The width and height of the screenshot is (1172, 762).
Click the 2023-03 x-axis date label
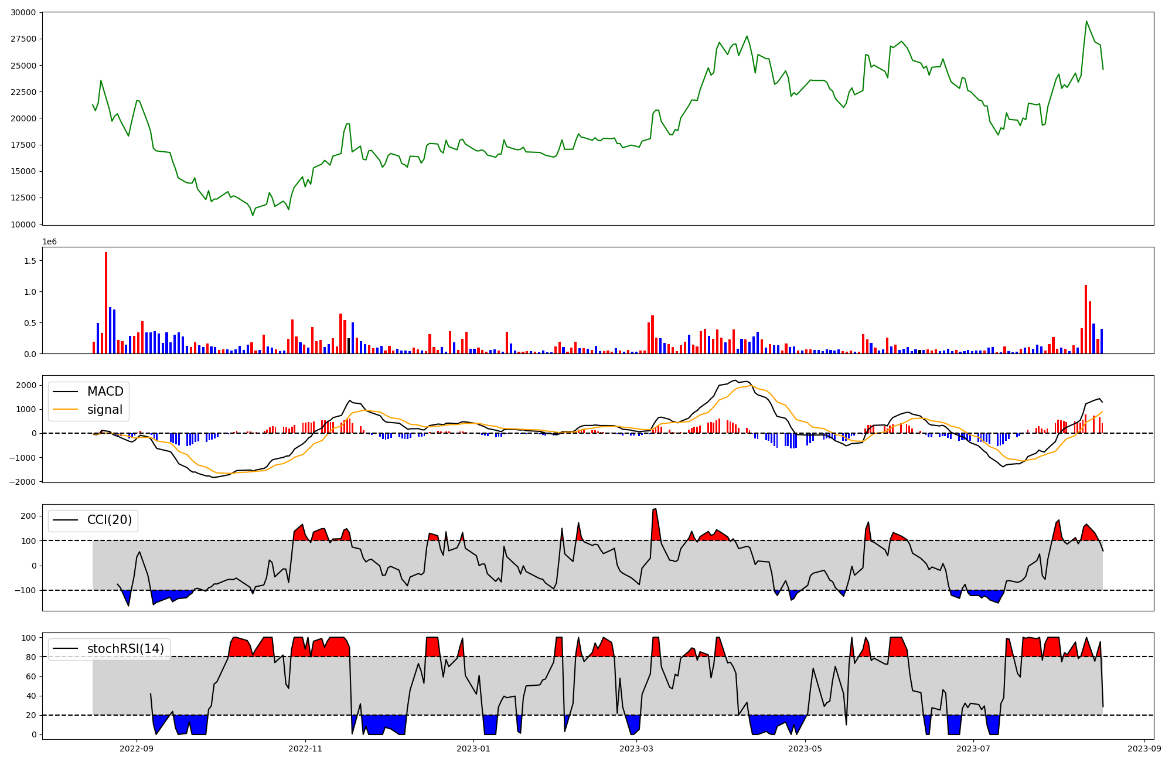pos(636,749)
